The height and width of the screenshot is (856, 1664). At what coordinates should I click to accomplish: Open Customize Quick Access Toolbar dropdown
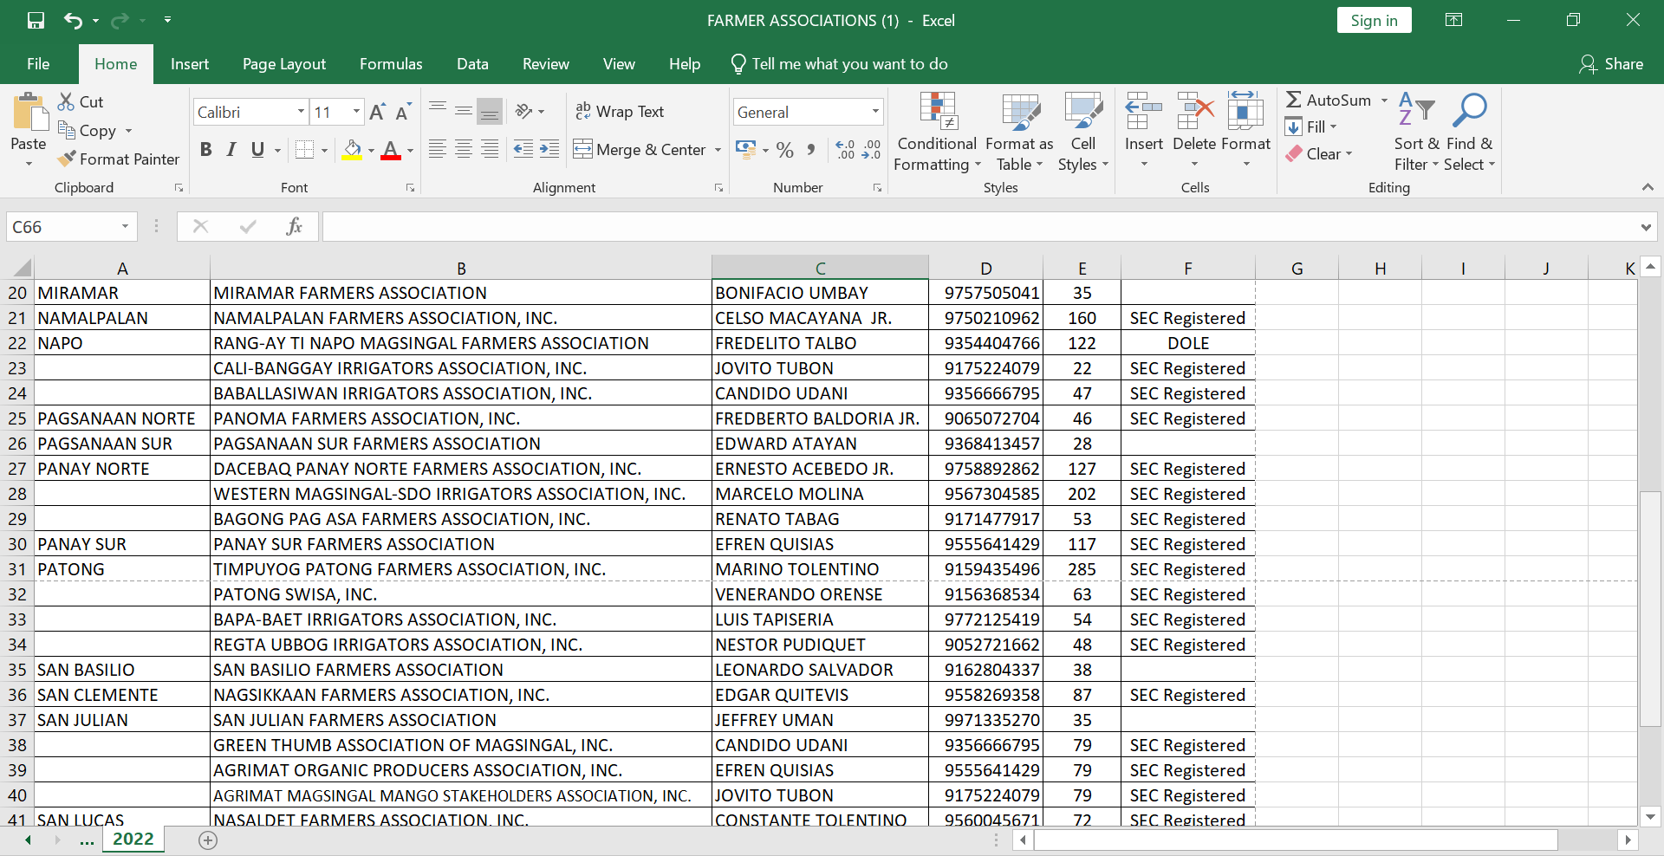167,20
